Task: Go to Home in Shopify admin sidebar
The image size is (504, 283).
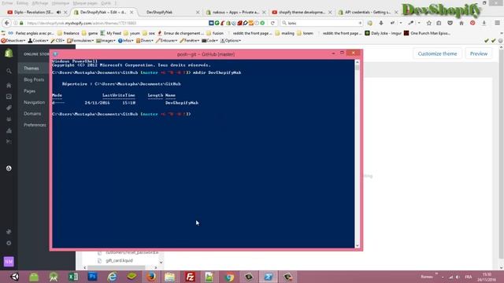Action: [9, 86]
